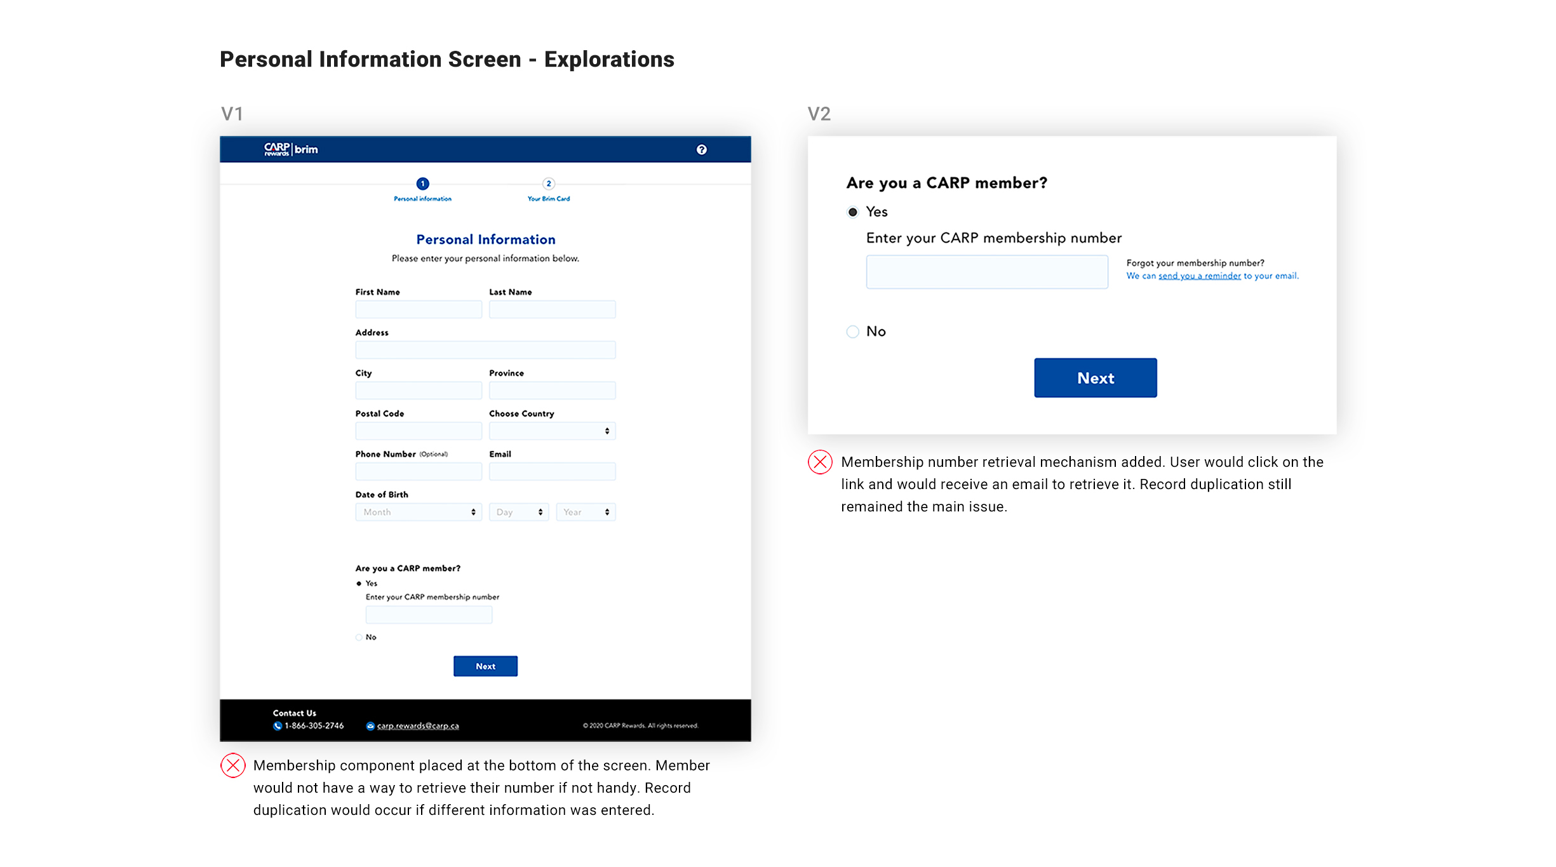Click step 1 Personal Information circle

click(422, 184)
